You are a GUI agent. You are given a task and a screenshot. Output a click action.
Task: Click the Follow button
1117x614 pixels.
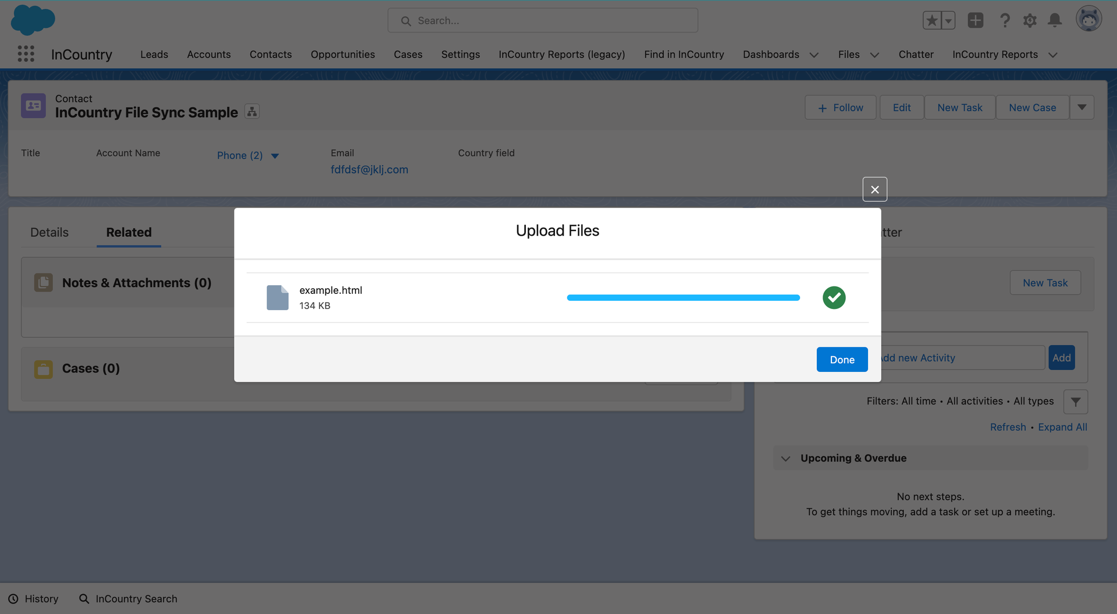[840, 108]
